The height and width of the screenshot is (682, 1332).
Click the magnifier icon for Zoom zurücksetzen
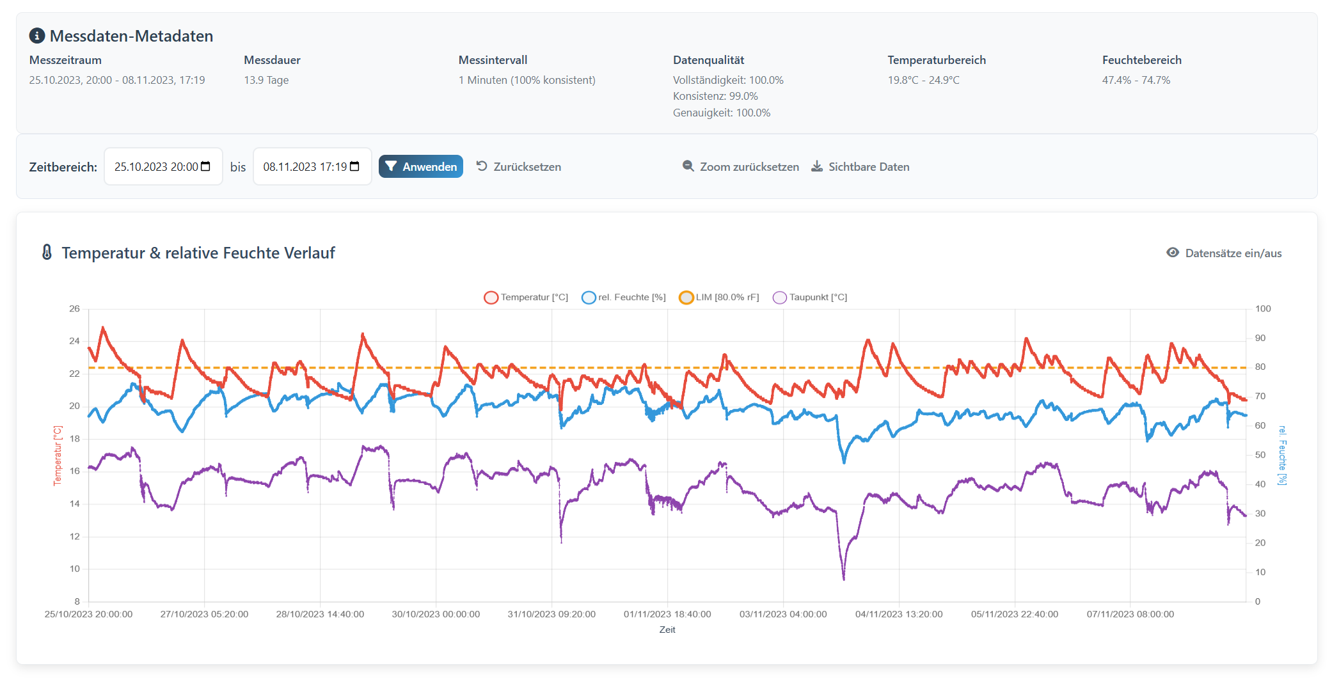pyautogui.click(x=688, y=166)
